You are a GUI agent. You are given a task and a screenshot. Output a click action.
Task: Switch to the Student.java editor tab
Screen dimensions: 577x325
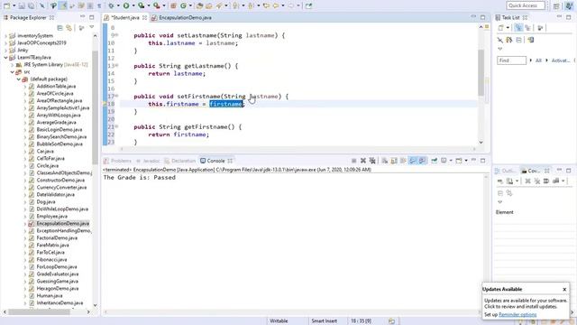[x=124, y=17]
